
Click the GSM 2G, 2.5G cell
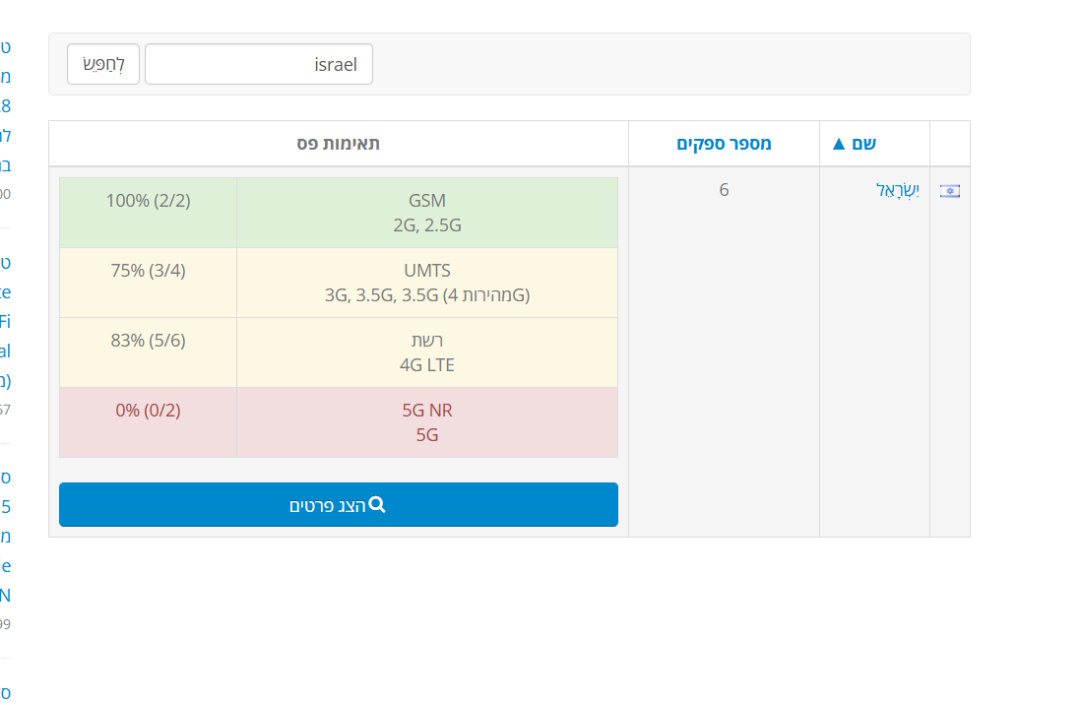tap(427, 213)
